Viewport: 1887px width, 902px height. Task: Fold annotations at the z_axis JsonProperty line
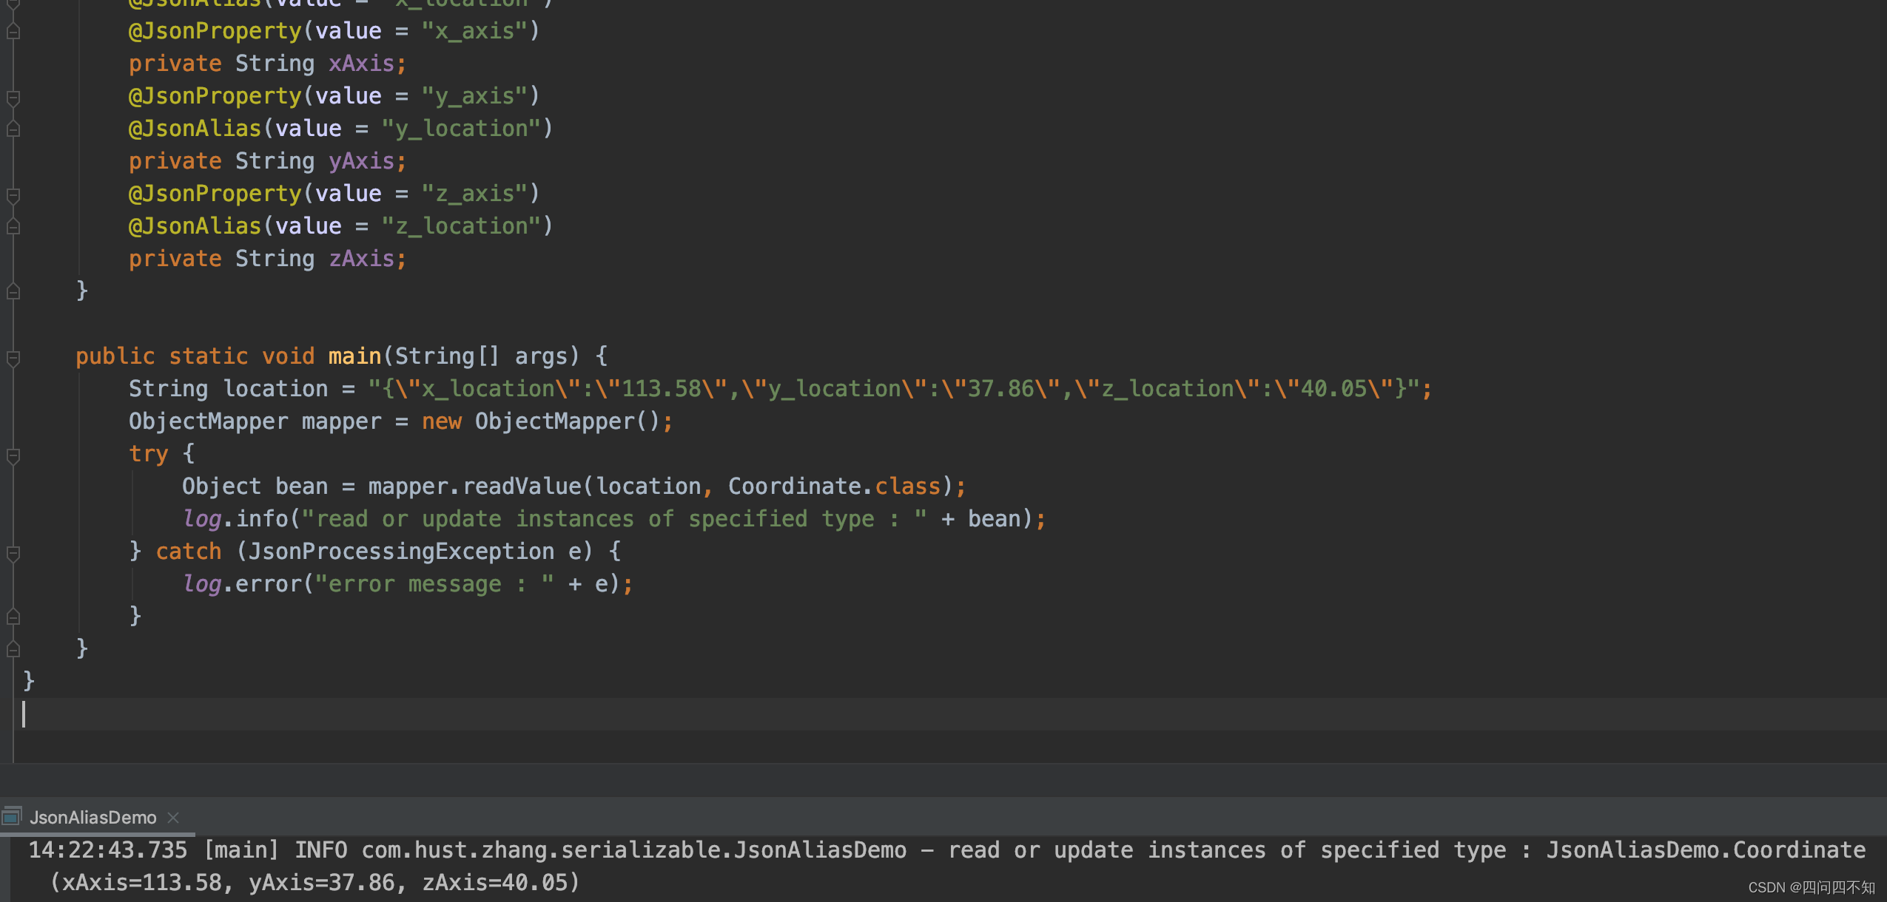point(13,195)
